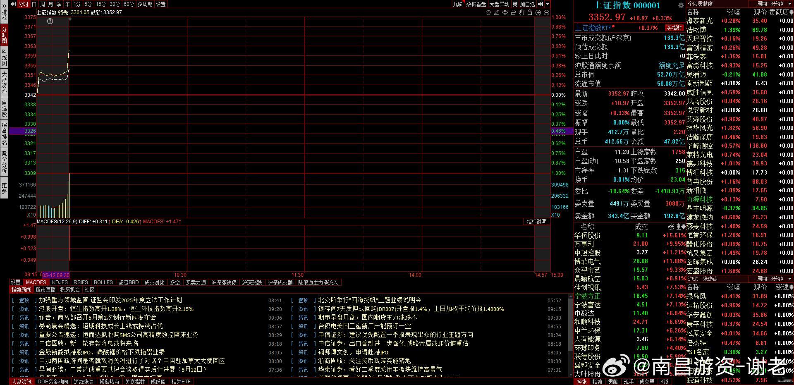The height and width of the screenshot is (385, 794).
Task: Click the left collapse arrow beside 分时
Action: pos(13,4)
